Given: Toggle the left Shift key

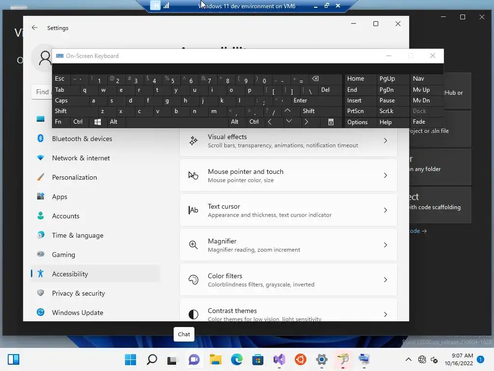Looking at the screenshot, I should tap(75, 111).
